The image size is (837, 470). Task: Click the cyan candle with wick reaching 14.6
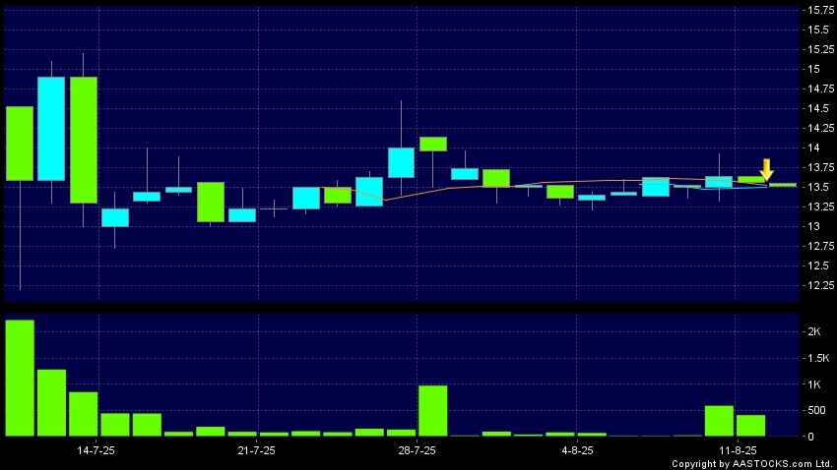pos(401,162)
